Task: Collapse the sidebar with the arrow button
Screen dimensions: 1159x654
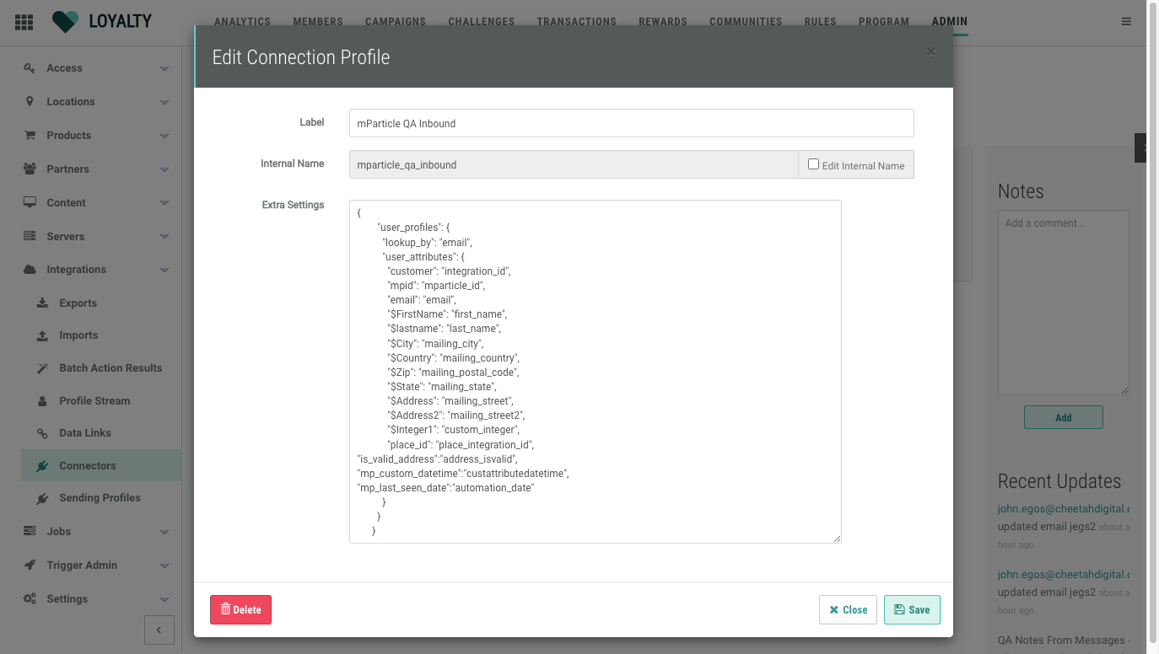Action: [159, 630]
